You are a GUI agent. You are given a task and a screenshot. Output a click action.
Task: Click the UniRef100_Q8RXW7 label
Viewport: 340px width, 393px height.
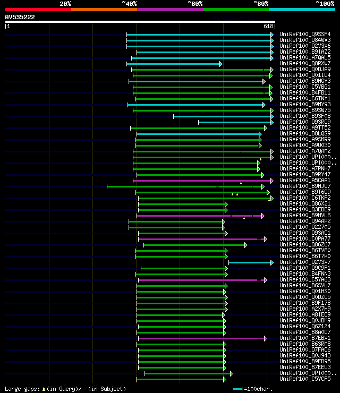tap(305, 63)
